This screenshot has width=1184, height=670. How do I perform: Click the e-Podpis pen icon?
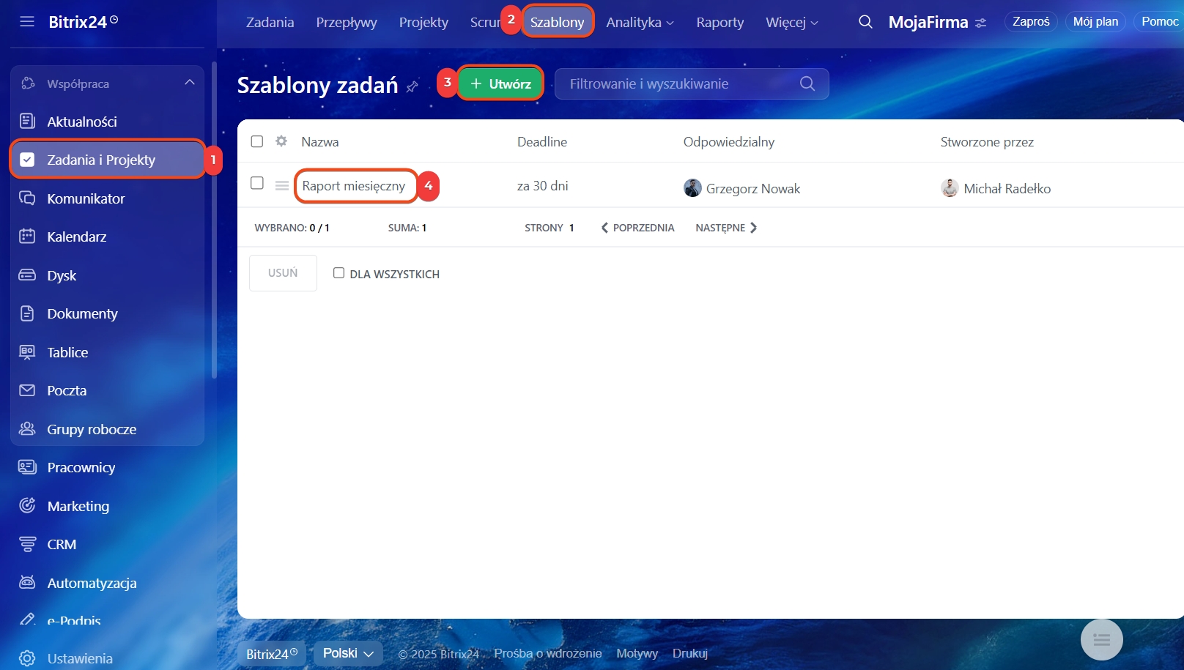pyautogui.click(x=27, y=620)
